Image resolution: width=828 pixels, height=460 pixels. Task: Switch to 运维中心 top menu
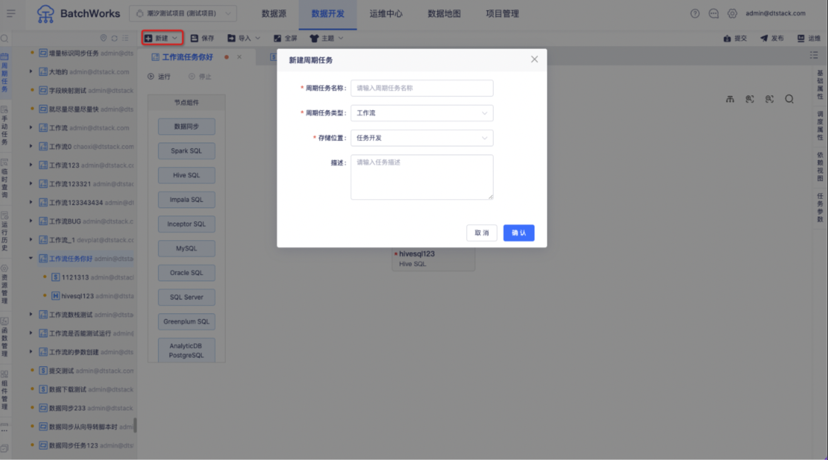(386, 14)
